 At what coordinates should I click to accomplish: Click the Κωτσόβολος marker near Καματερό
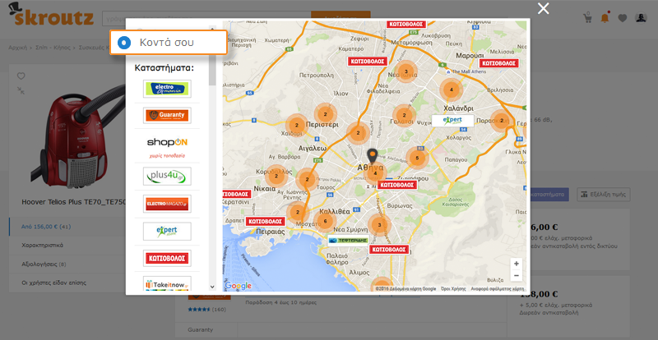click(x=367, y=62)
